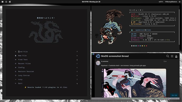This screenshot has width=182, height=102.
Task: Click the white color dot in fastfetch palette
Action: click(x=132, y=46)
